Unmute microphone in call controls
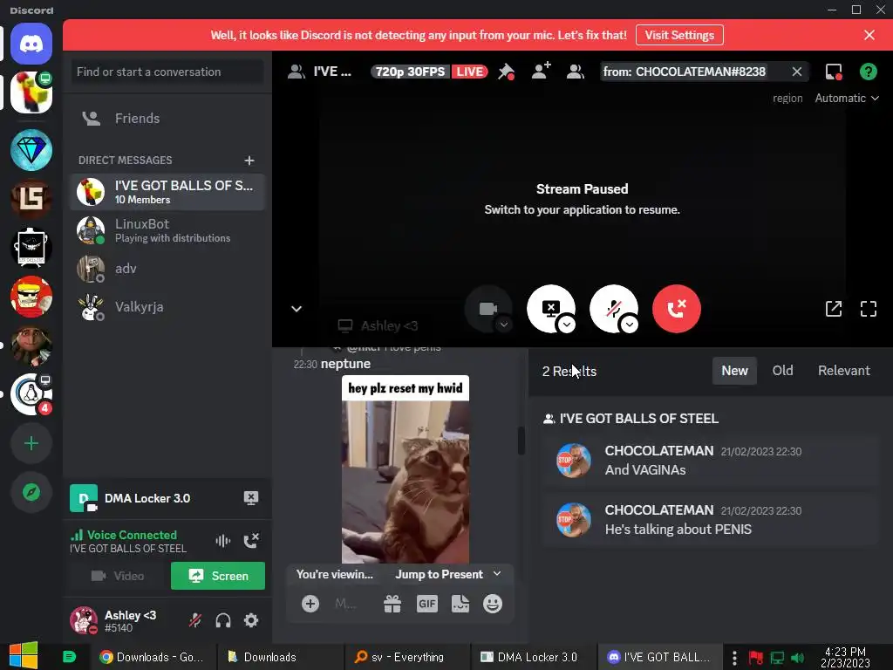 [x=613, y=309]
